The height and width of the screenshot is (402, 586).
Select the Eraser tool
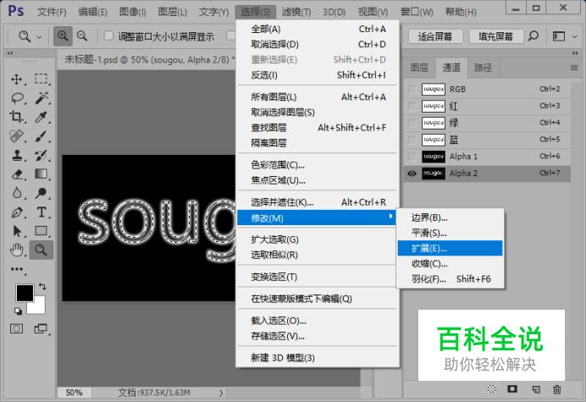pyautogui.click(x=16, y=174)
